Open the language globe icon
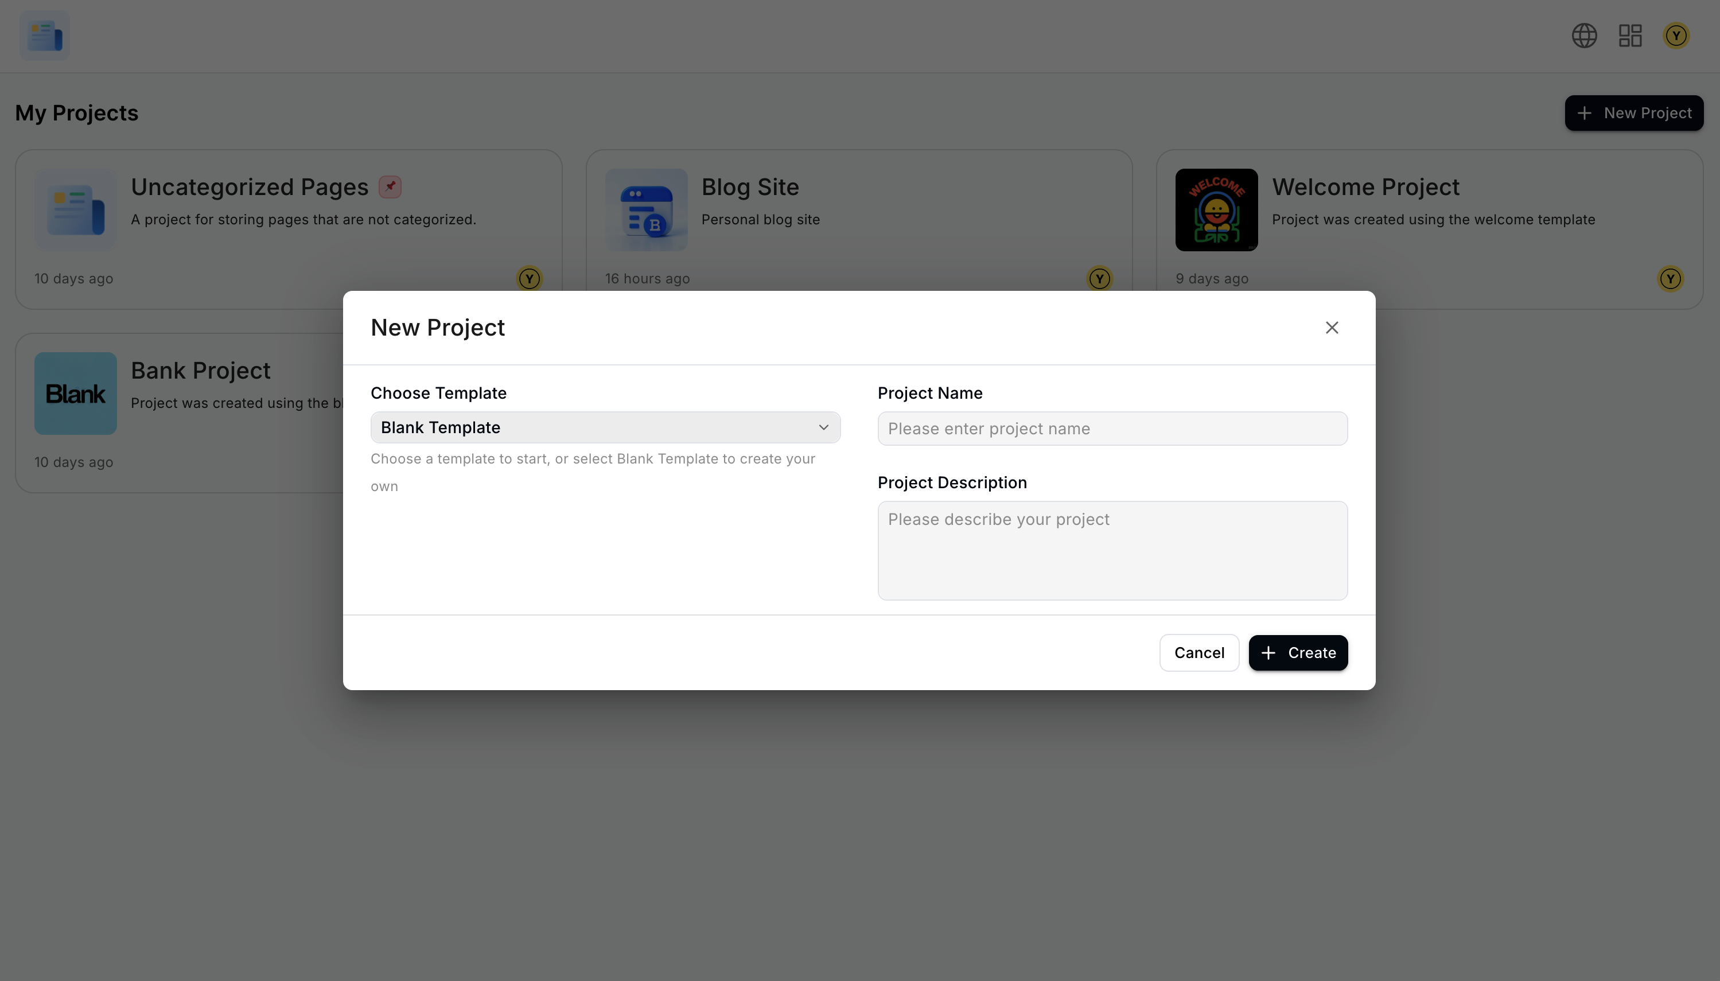Viewport: 1720px width, 981px height. pos(1584,36)
